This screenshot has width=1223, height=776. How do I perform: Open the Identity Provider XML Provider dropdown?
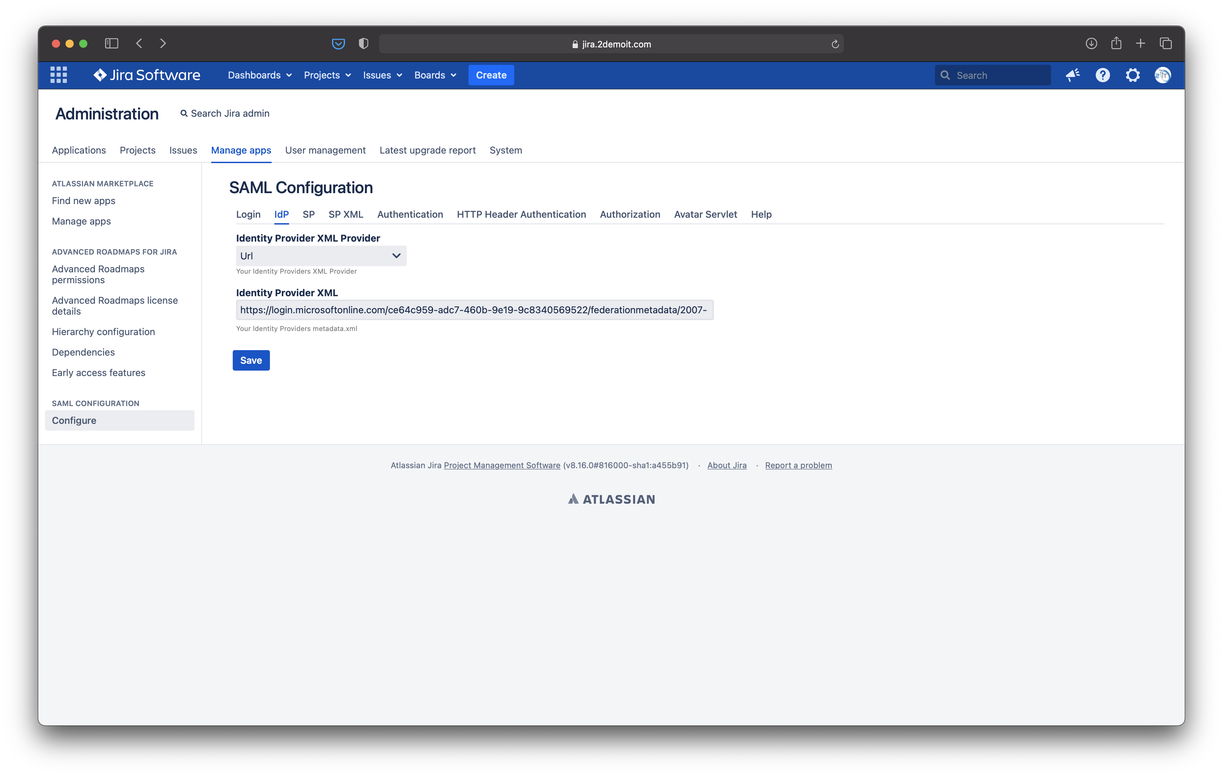321,256
